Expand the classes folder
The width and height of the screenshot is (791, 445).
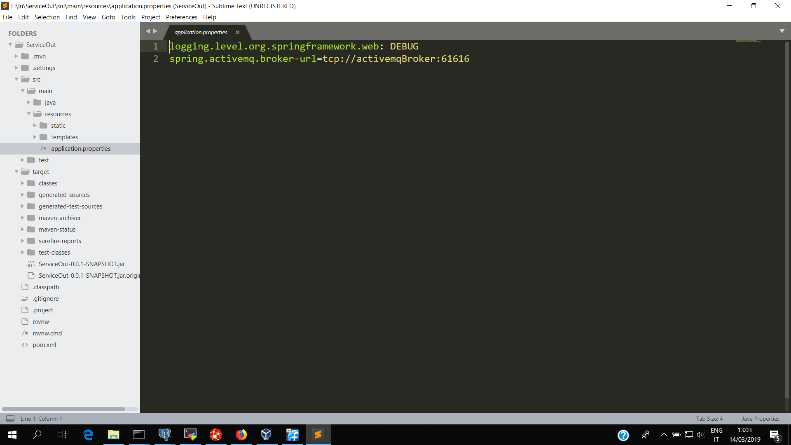(x=23, y=183)
